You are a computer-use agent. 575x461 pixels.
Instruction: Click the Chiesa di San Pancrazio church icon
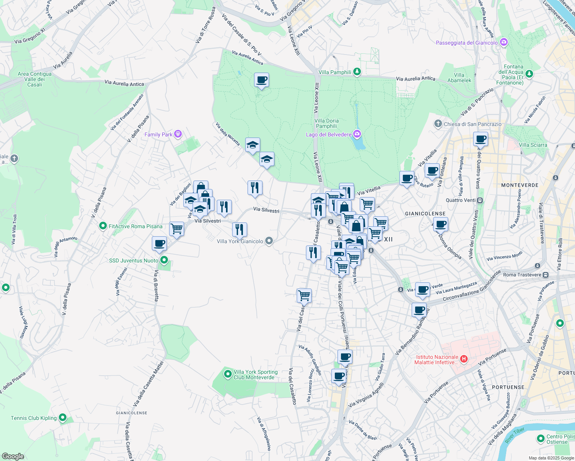tap(438, 124)
